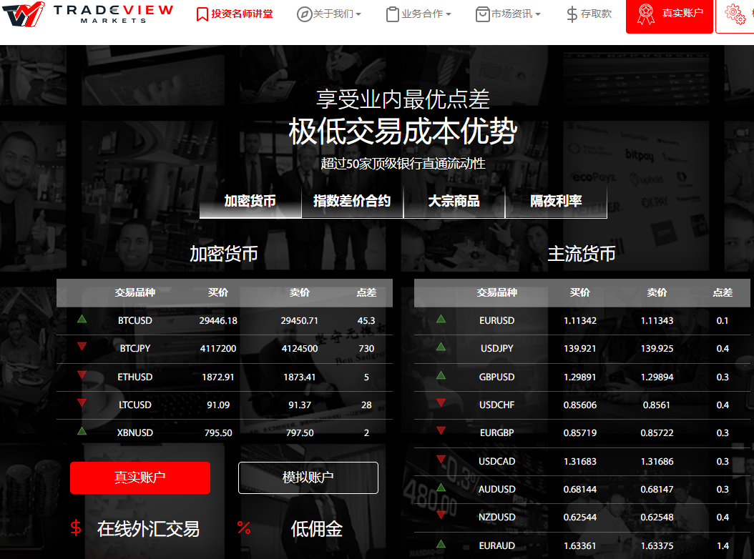The width and height of the screenshot is (754, 559).
Task: Click the award ribbon icon in the red 真实账户 header button
Action: click(645, 14)
